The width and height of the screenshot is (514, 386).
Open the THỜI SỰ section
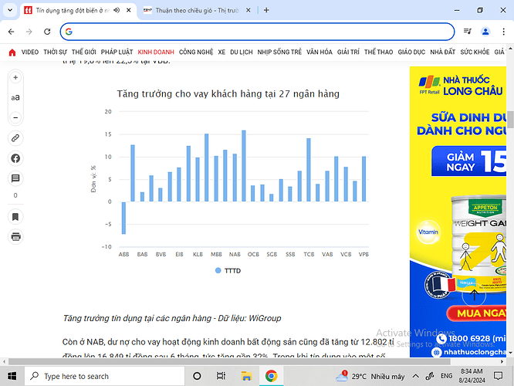(55, 52)
